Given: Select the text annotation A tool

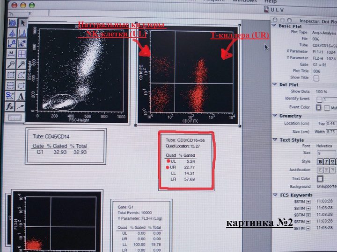Looking at the screenshot, I should [21, 96].
